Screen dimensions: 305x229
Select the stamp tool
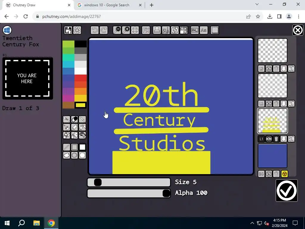(157, 30)
